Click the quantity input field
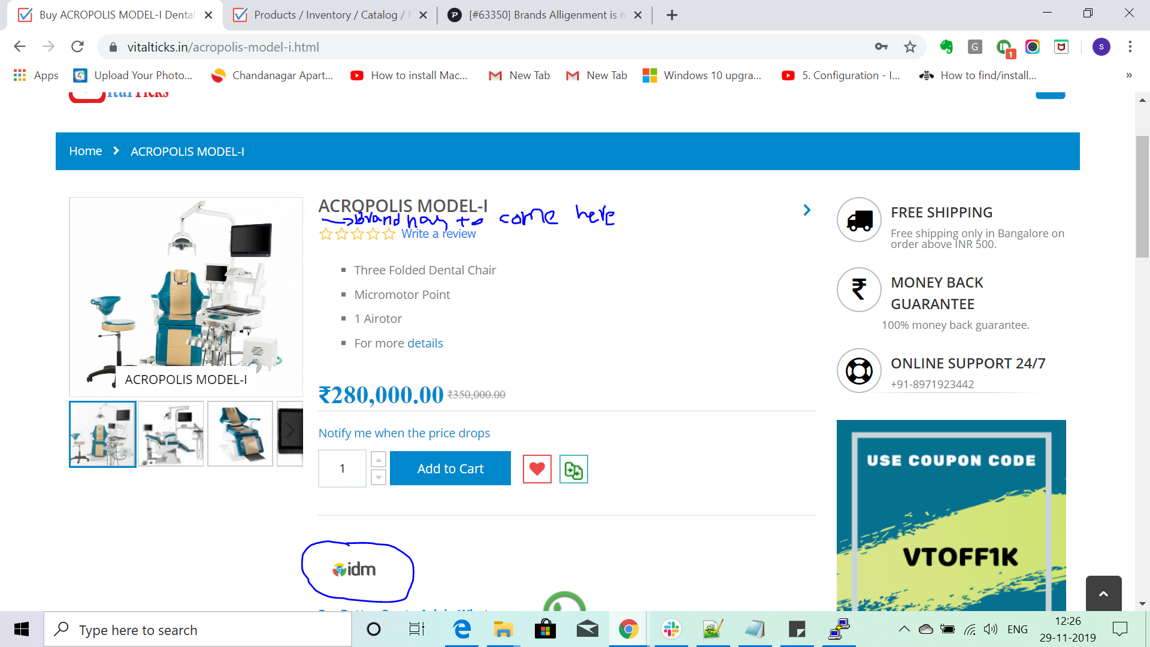Screen dimensions: 1150x647 click(x=342, y=468)
